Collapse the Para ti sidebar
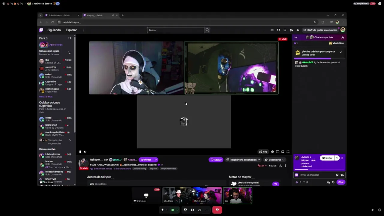 (70, 38)
